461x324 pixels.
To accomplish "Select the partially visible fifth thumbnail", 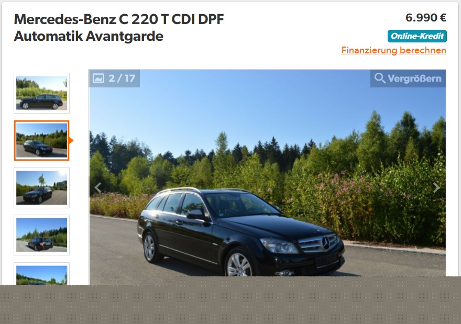I will [x=42, y=274].
